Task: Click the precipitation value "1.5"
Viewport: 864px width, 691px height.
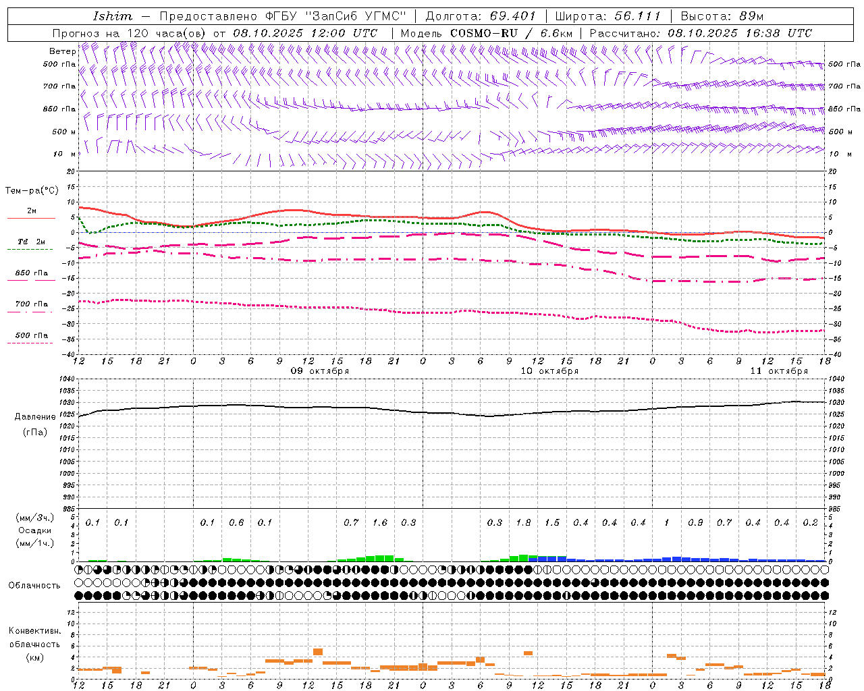Action: click(x=552, y=522)
